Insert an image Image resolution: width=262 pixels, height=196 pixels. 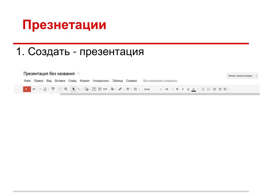point(100,89)
